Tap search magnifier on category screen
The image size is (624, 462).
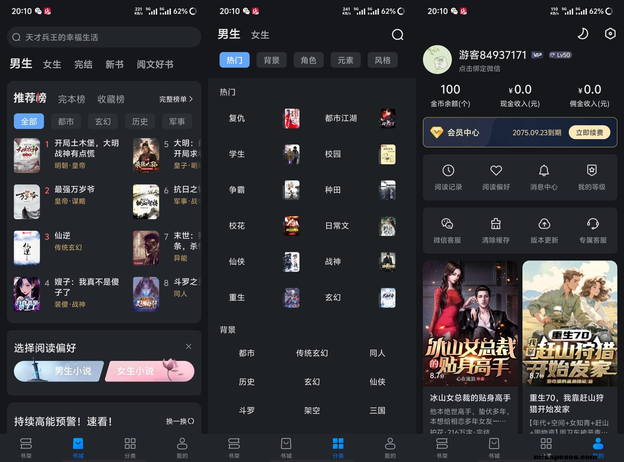tap(397, 35)
